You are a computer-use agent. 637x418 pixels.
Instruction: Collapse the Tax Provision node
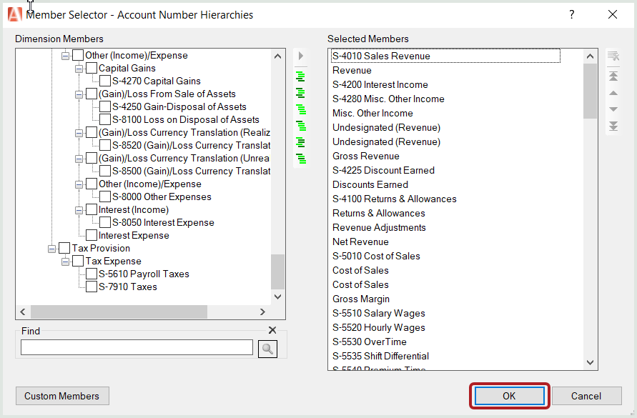point(52,249)
